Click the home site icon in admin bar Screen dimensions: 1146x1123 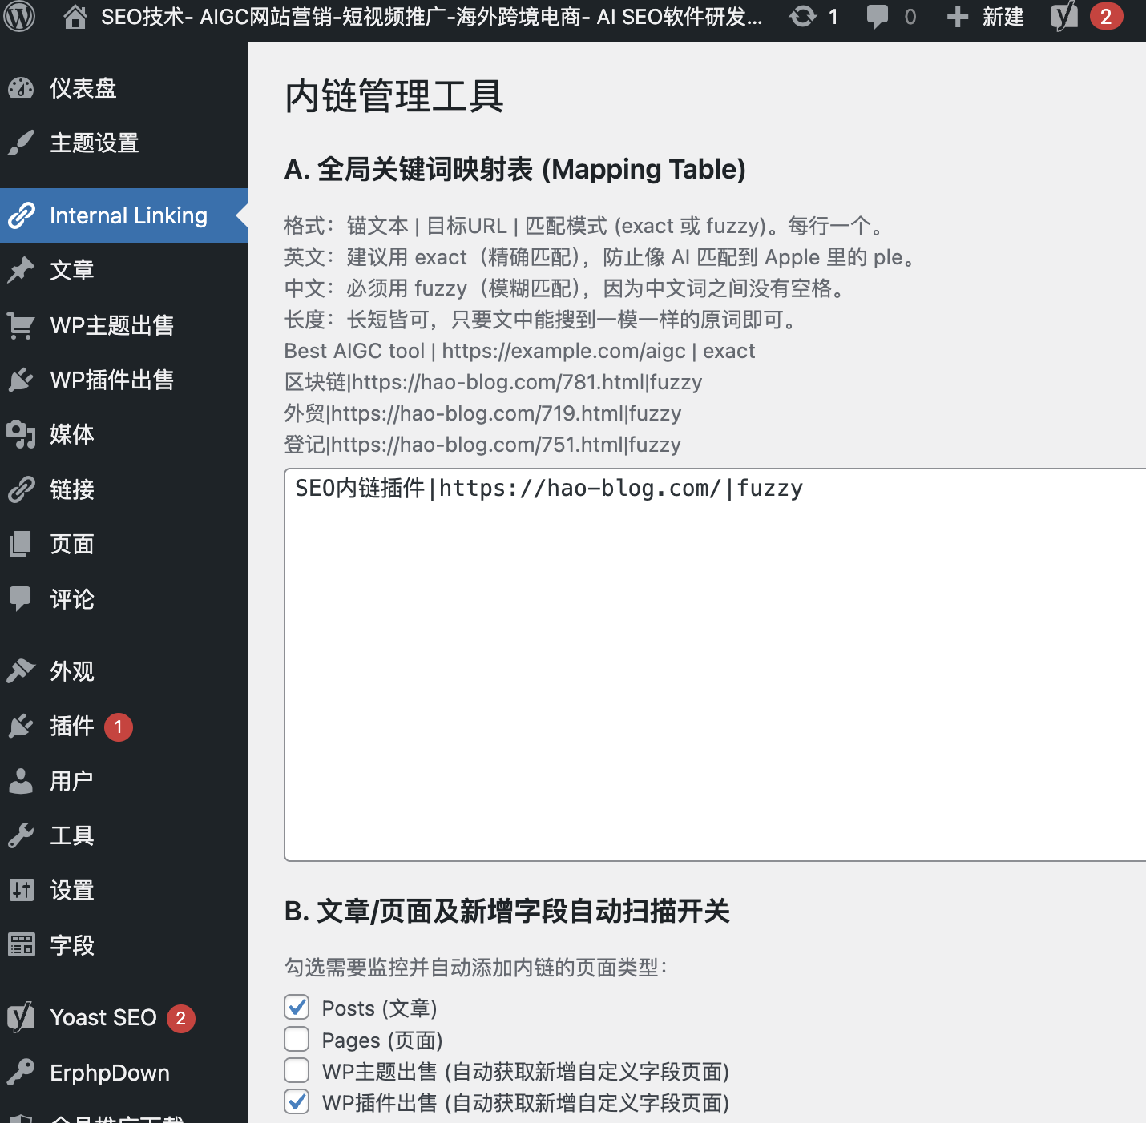[x=75, y=17]
